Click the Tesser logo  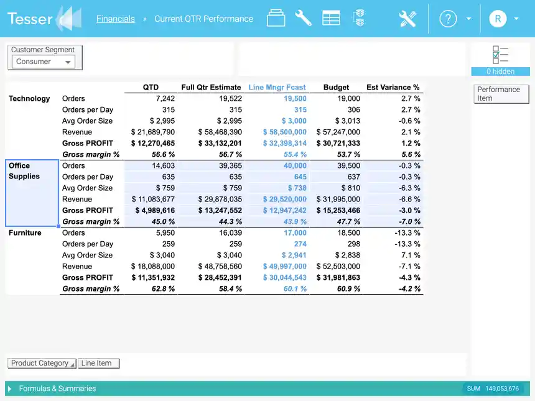pyautogui.click(x=44, y=19)
